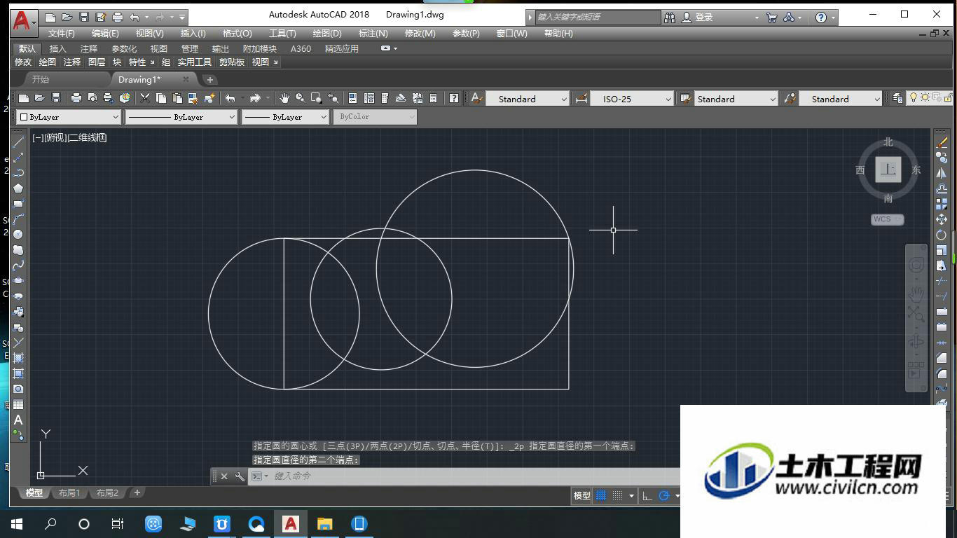Open the Autodesk App Store cart icon

point(772,17)
